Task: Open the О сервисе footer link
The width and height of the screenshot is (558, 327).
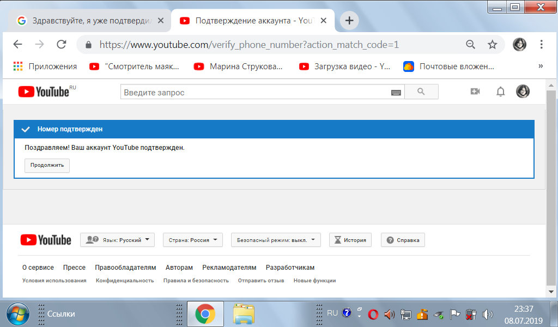Action: (x=38, y=267)
